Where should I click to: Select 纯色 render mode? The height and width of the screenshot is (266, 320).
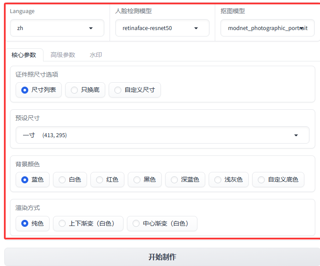(x=33, y=223)
